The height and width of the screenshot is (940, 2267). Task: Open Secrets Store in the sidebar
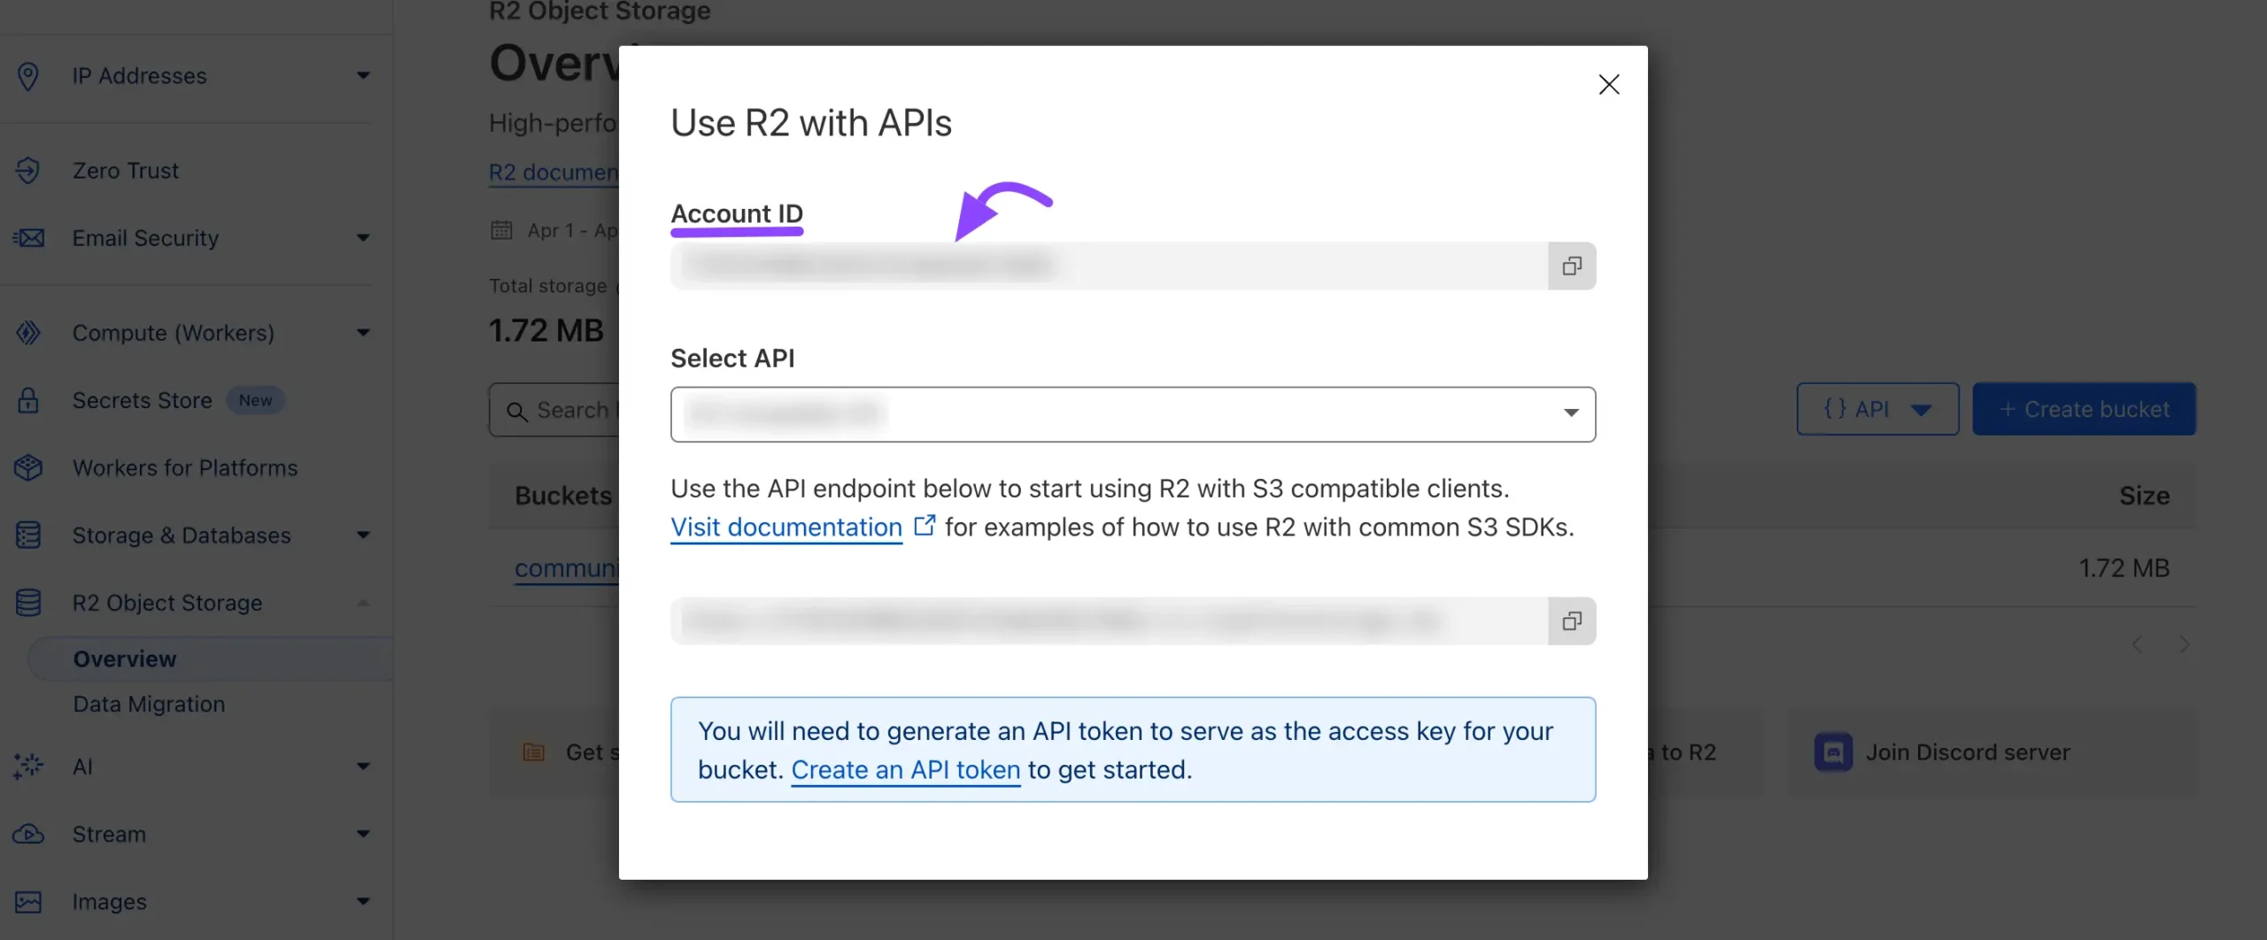click(x=143, y=400)
